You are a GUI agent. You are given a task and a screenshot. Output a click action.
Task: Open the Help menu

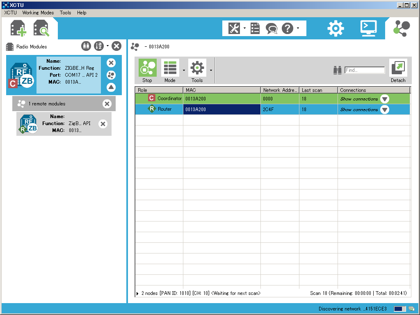tap(82, 13)
